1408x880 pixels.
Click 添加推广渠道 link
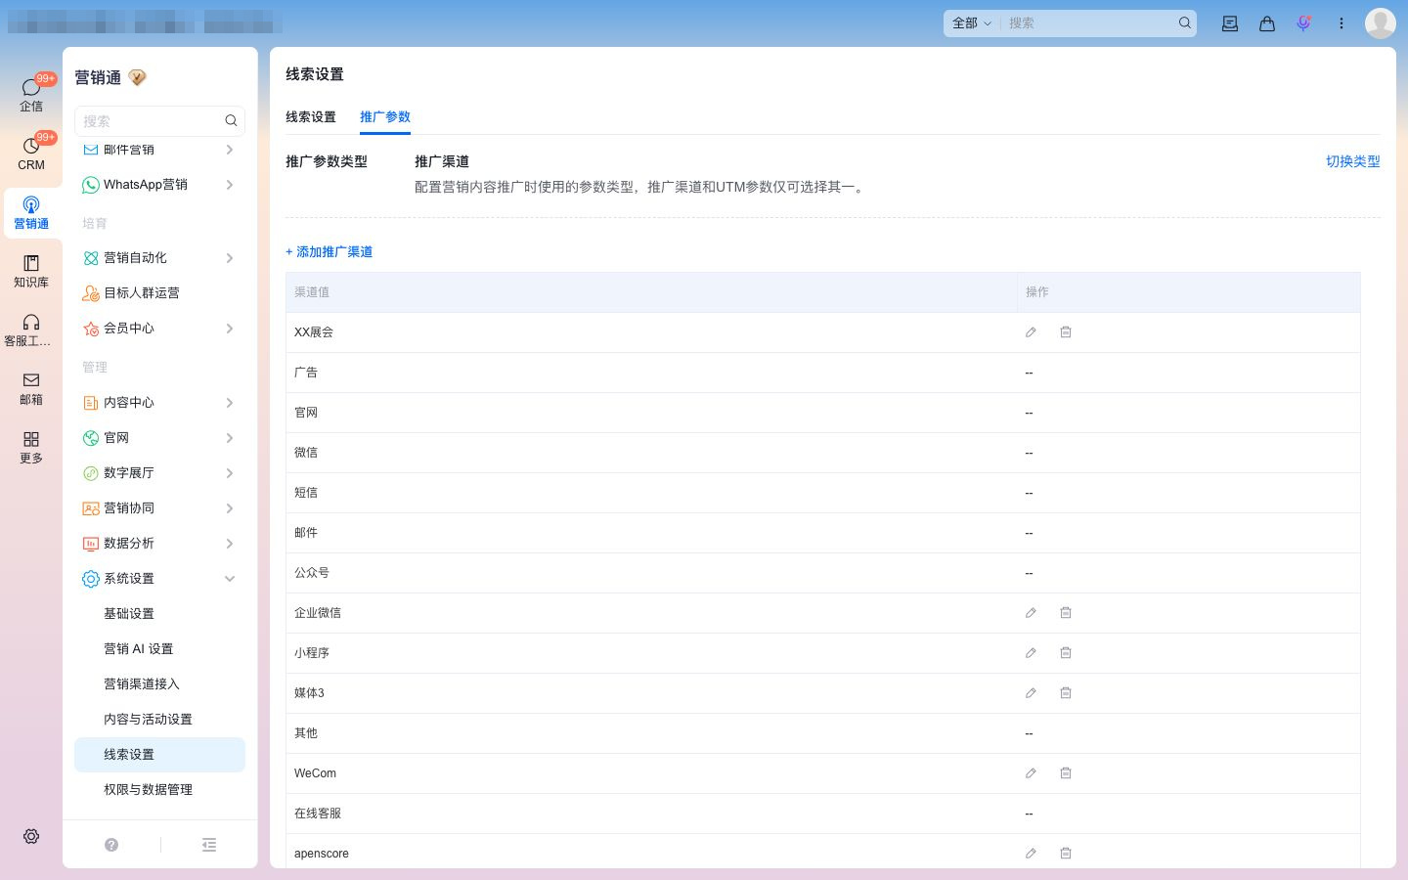click(329, 252)
